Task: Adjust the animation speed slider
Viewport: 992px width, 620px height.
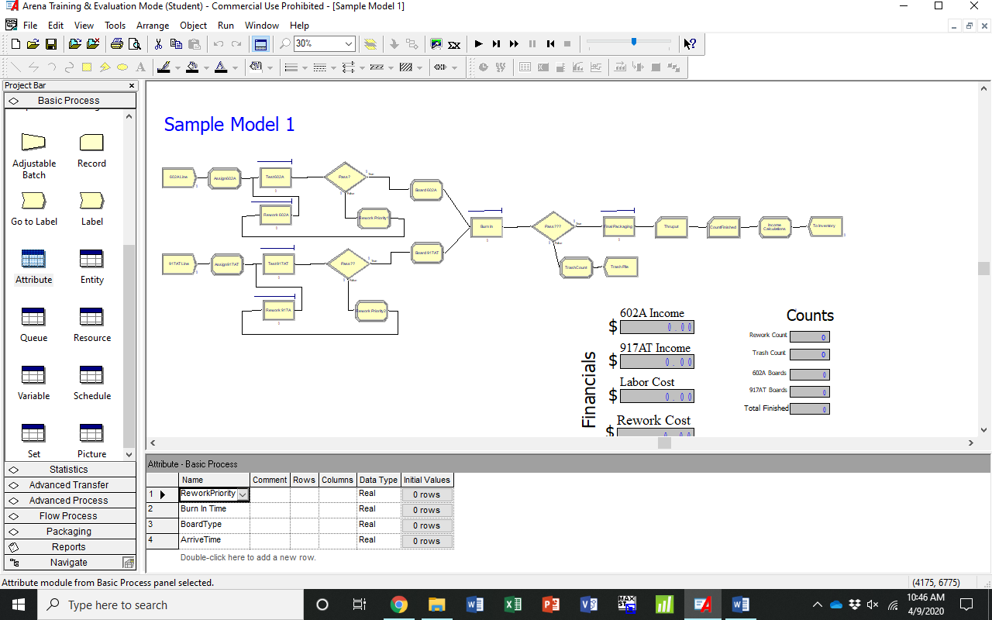Action: click(633, 43)
